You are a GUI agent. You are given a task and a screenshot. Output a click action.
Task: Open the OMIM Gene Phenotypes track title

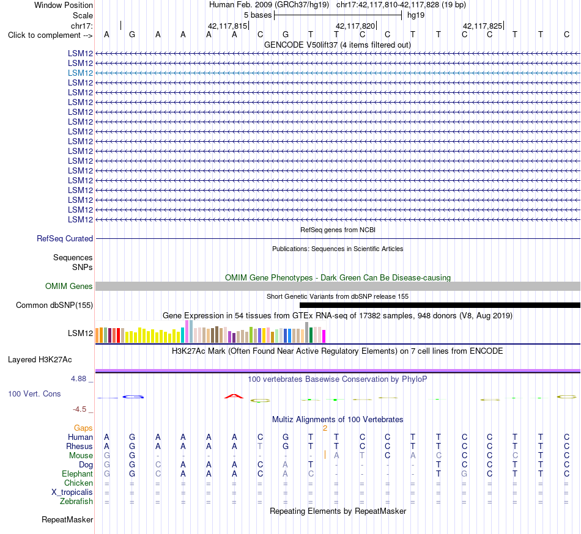pyautogui.click(x=338, y=277)
